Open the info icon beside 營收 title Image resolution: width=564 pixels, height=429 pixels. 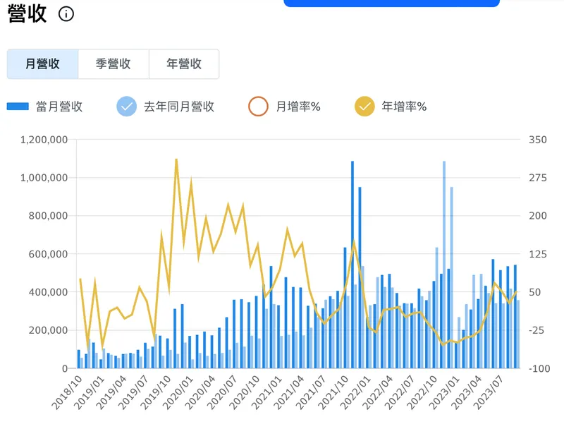coord(66,14)
